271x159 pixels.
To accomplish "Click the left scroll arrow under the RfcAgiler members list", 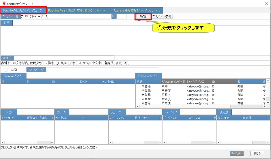I will point(138,106).
